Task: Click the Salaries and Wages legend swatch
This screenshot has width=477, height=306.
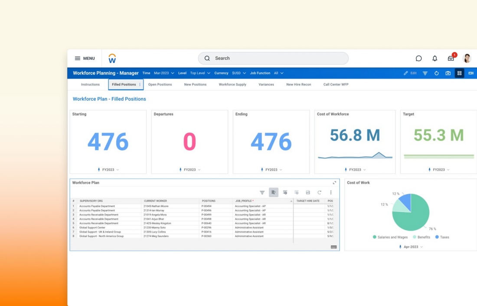Action: pos(375,237)
